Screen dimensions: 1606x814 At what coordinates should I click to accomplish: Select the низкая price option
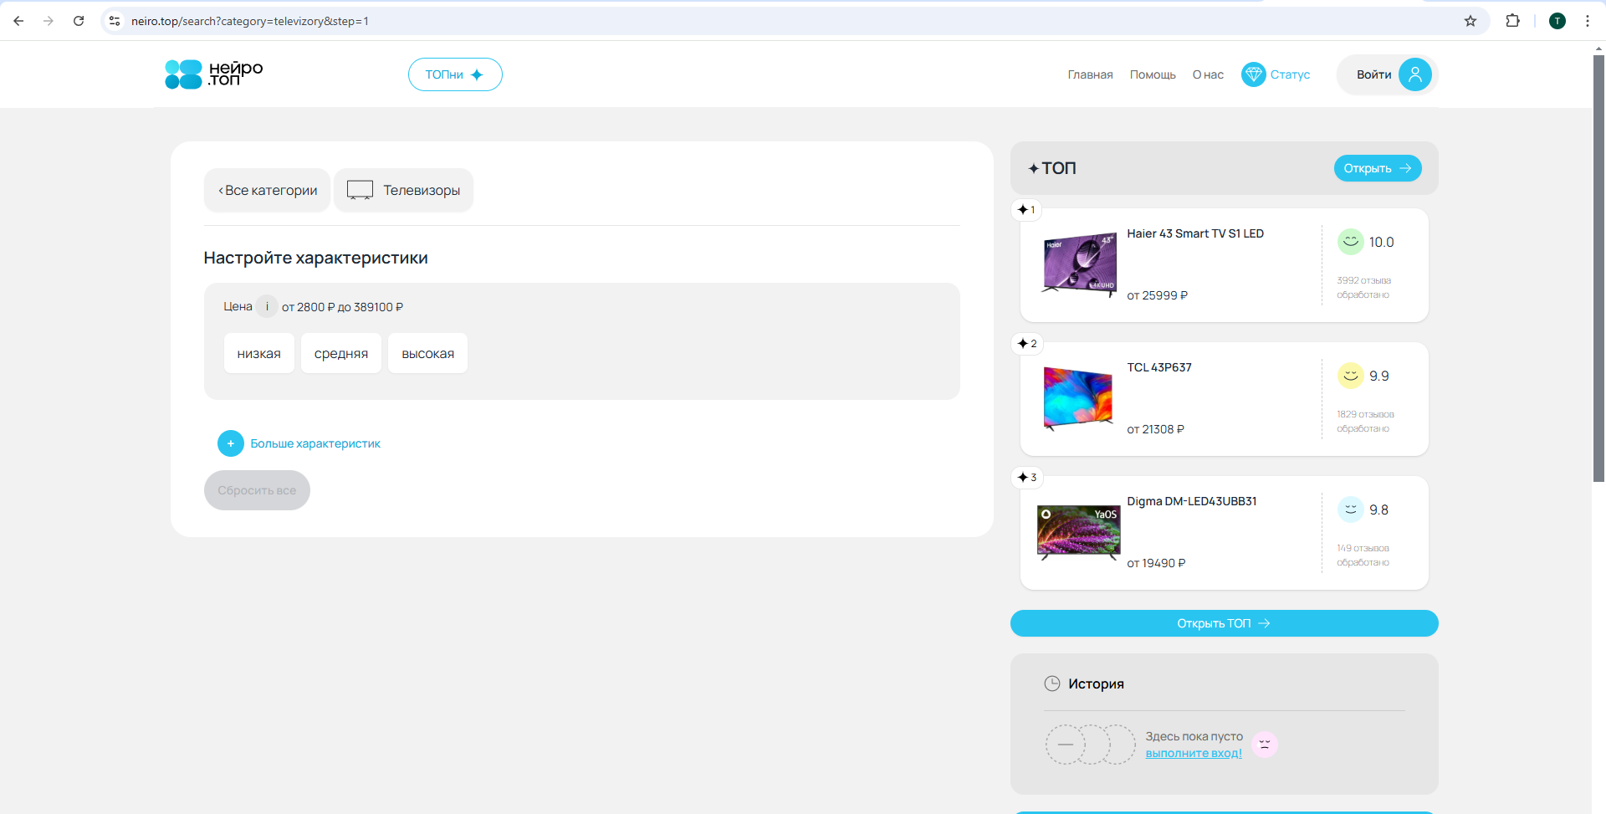[x=259, y=353]
